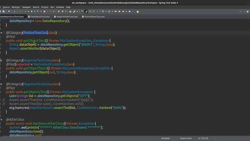Click the toolbar search magnifier icon

[x=241, y=11]
